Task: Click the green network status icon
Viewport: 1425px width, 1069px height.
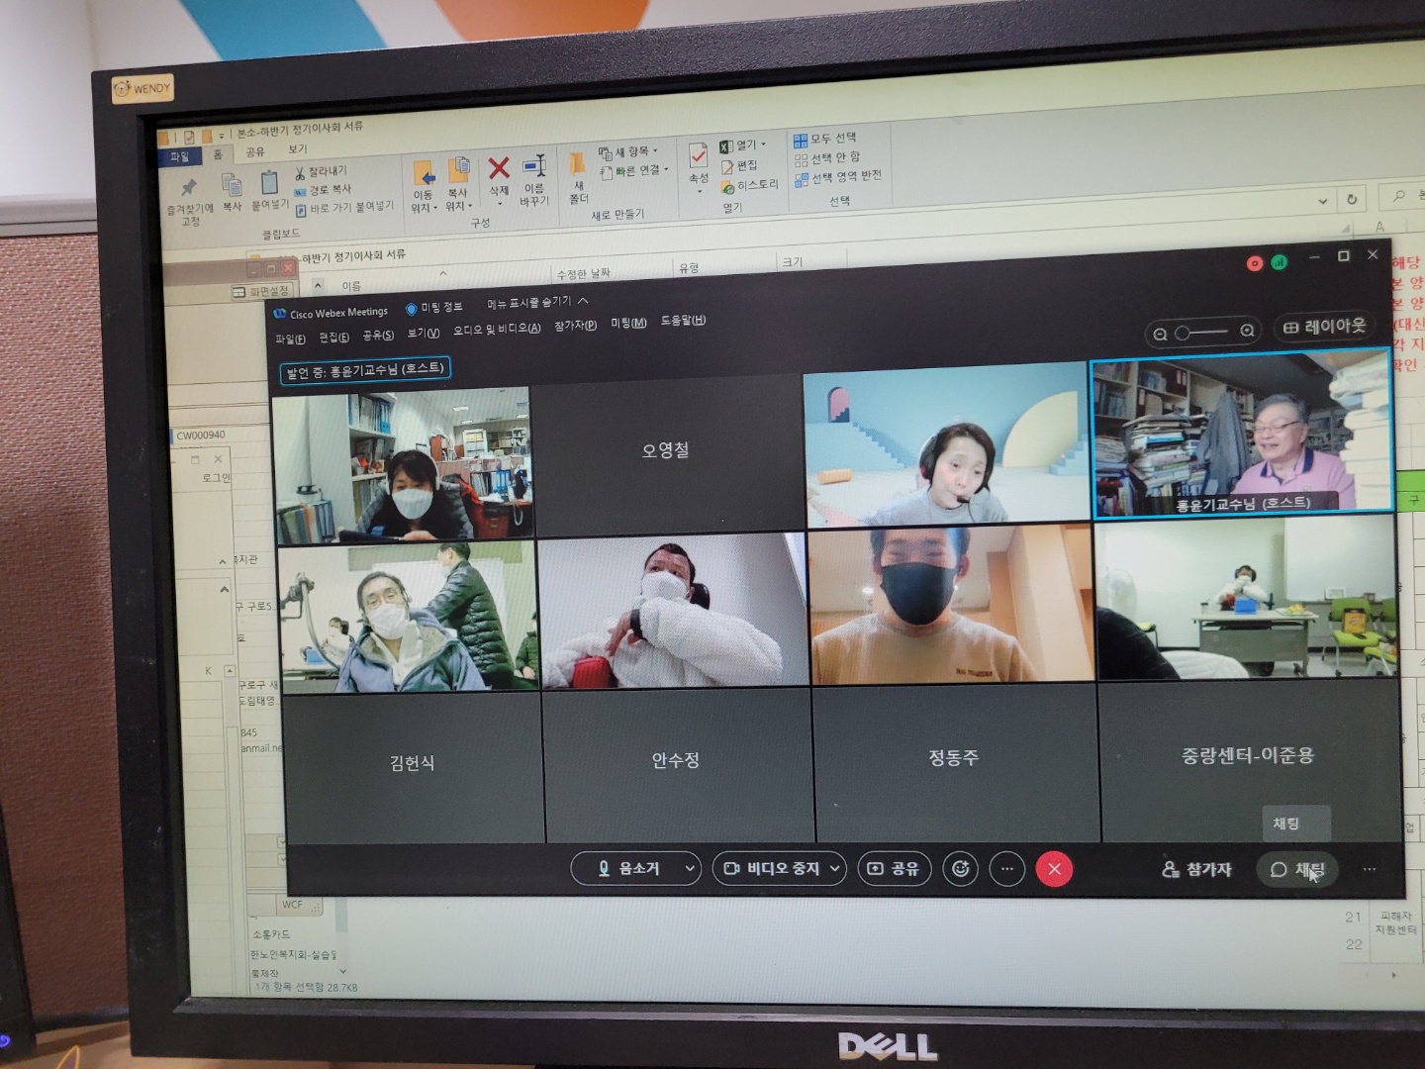Action: pos(1280,262)
